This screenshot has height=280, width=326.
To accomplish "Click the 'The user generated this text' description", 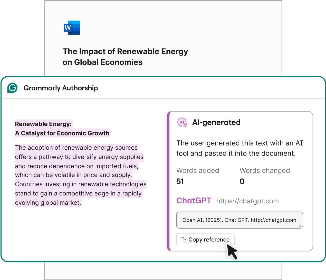I will tap(239, 148).
